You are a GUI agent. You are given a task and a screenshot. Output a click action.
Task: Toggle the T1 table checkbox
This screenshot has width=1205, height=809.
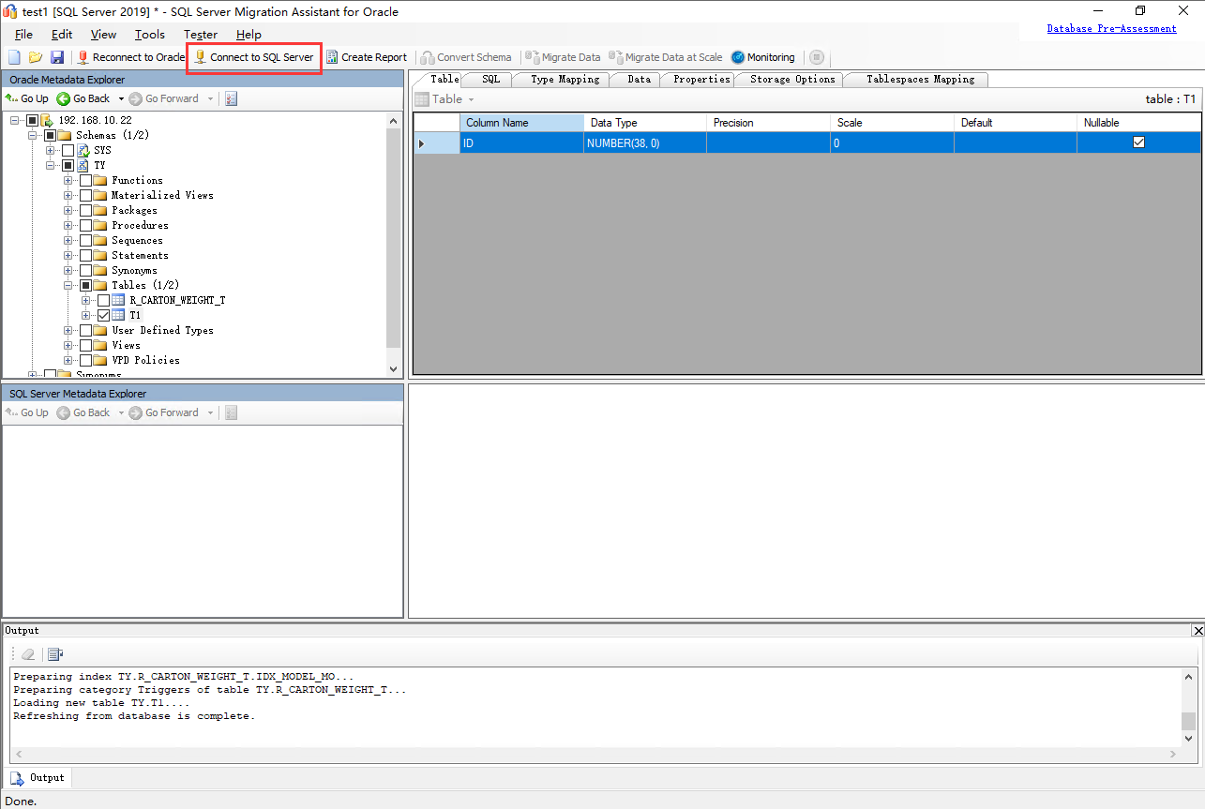coord(103,316)
